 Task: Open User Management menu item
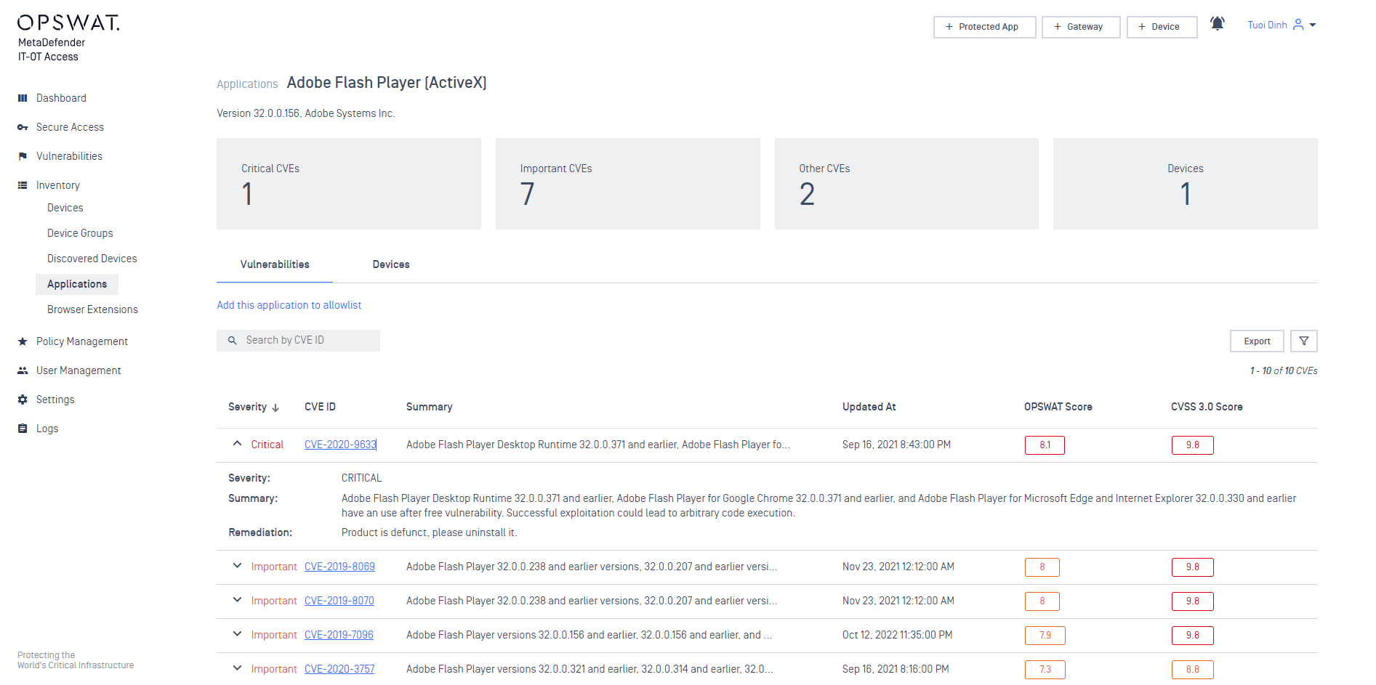[x=79, y=370]
